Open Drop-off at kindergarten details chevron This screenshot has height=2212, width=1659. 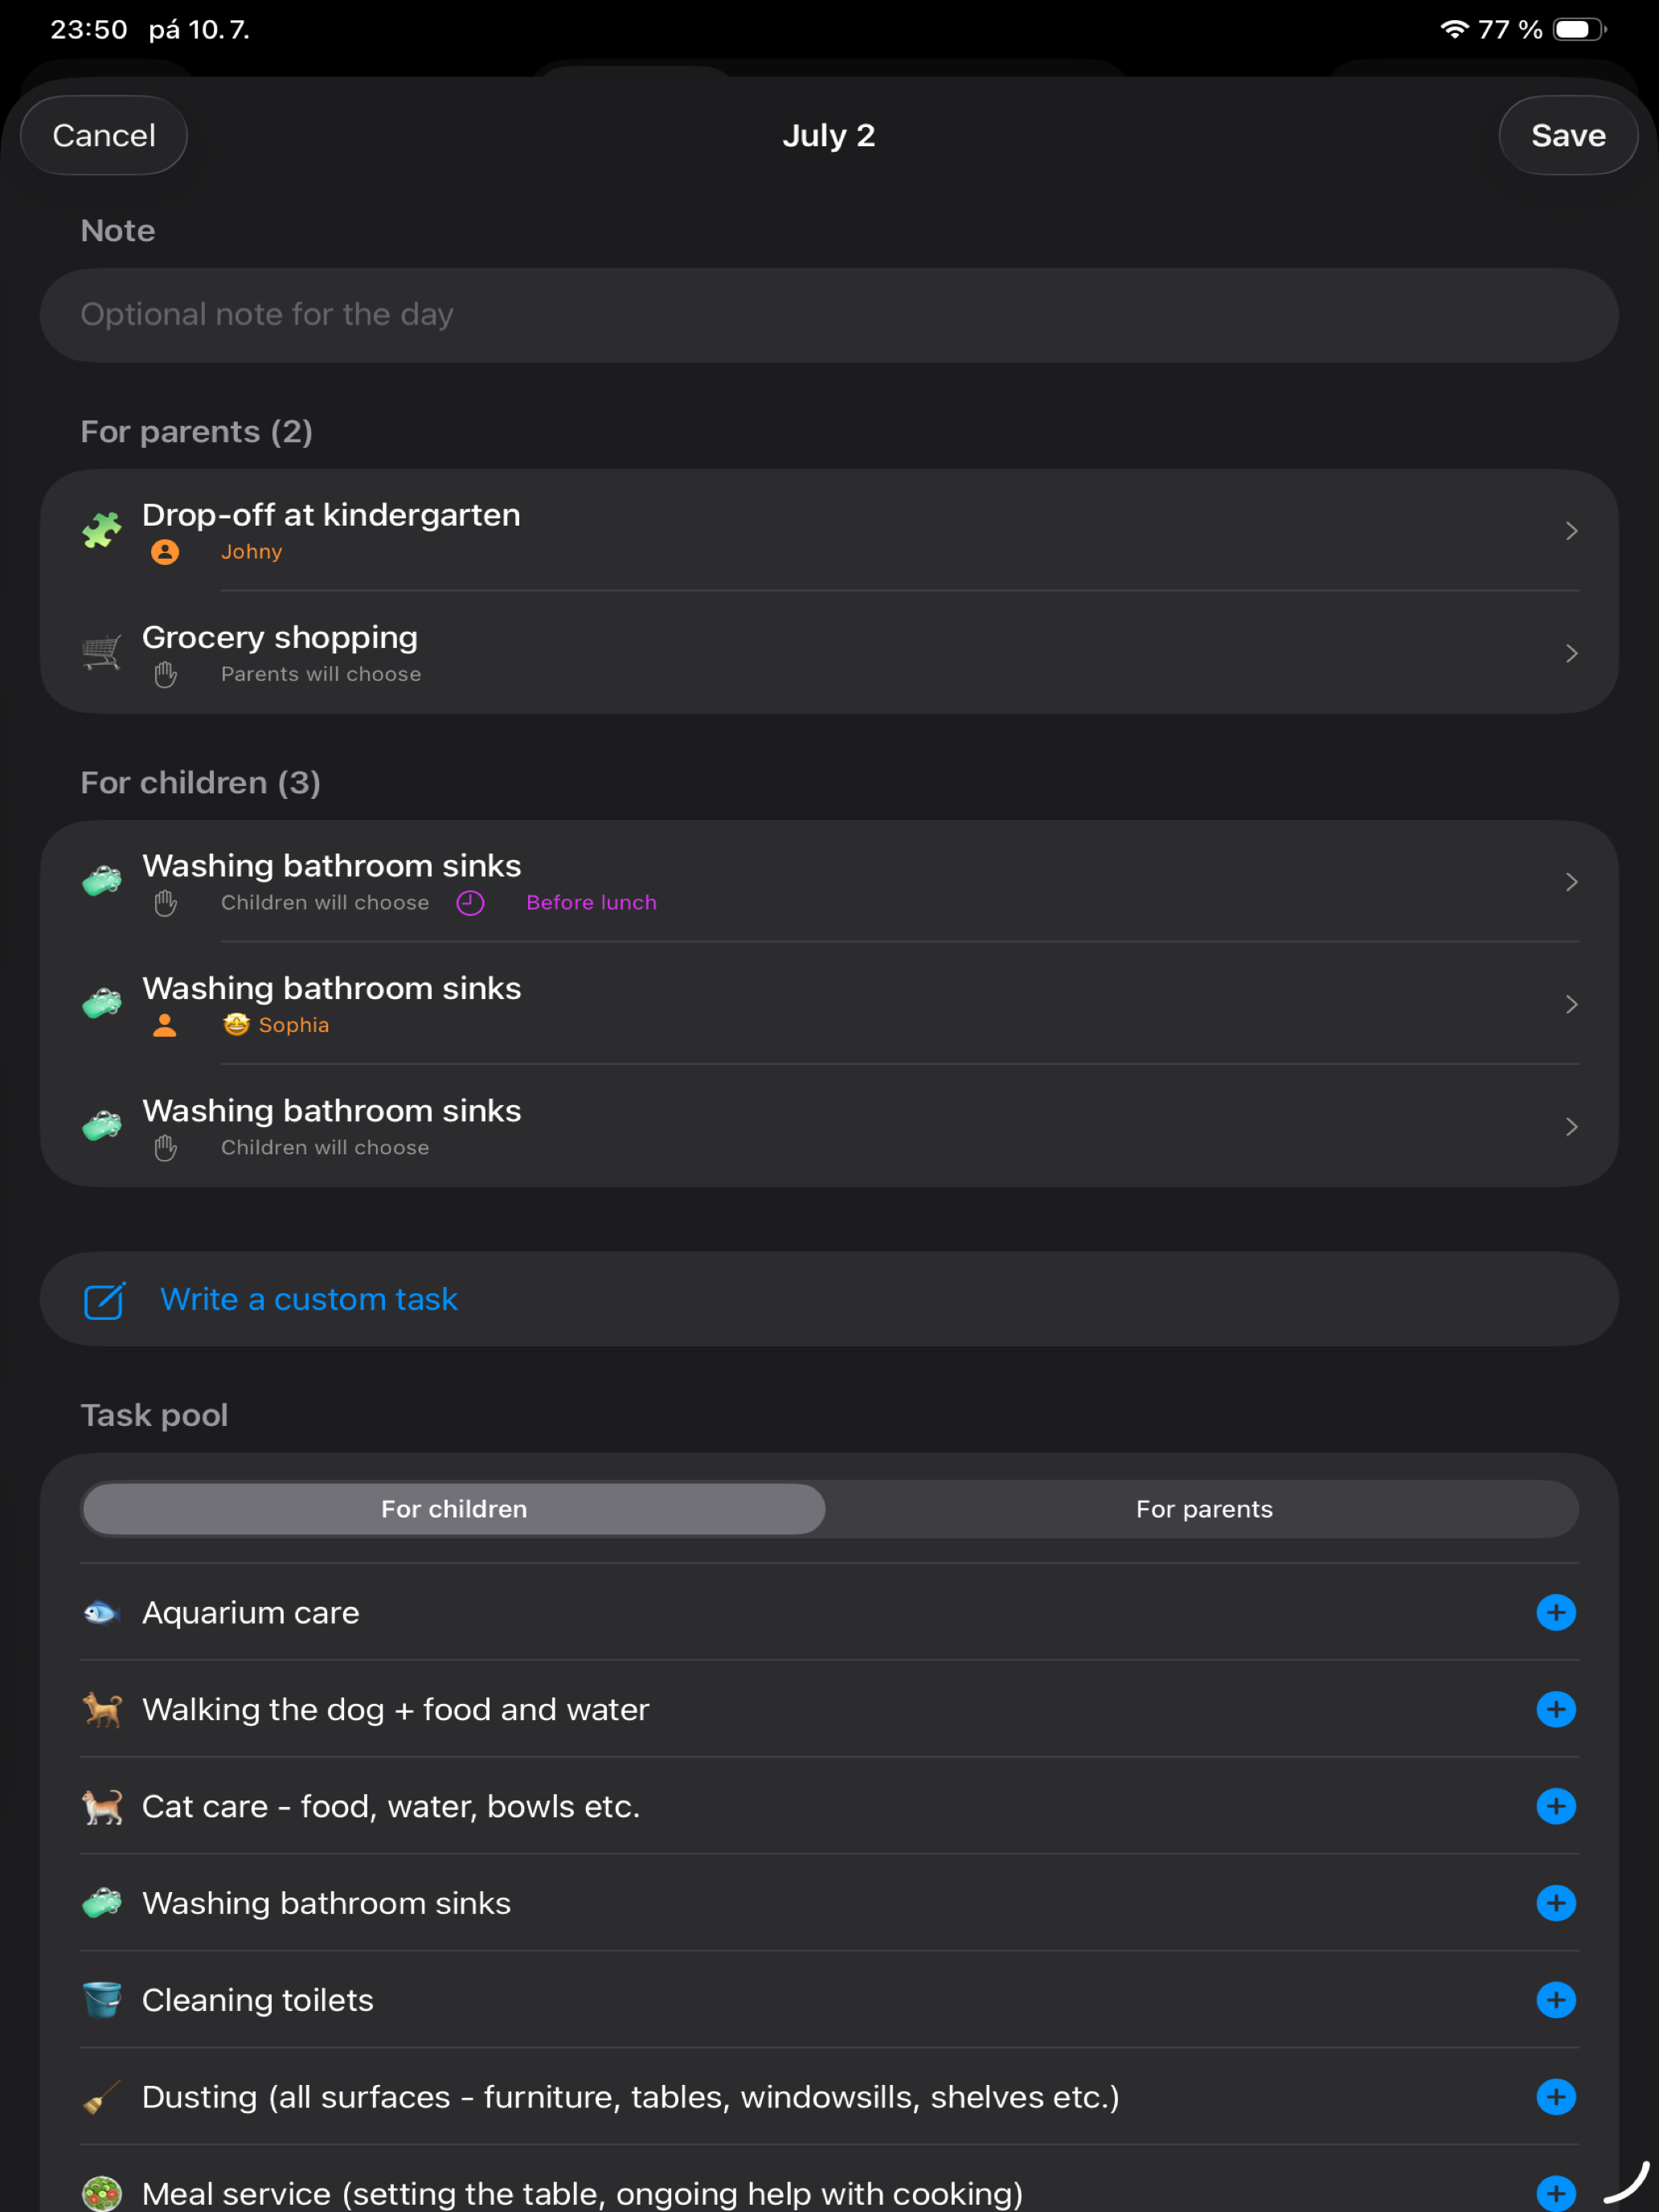pyautogui.click(x=1571, y=531)
